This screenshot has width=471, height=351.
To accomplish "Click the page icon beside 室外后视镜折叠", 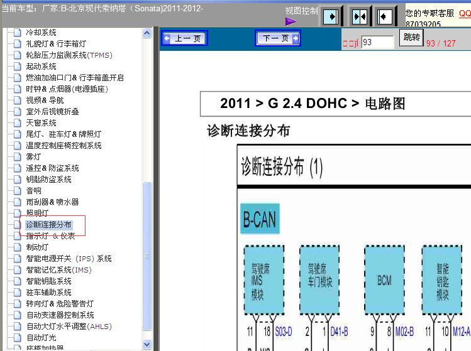I will (18, 112).
